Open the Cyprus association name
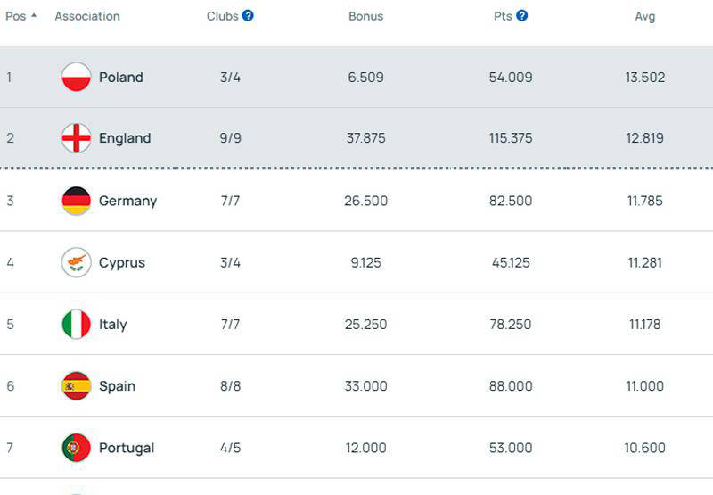 tap(122, 262)
